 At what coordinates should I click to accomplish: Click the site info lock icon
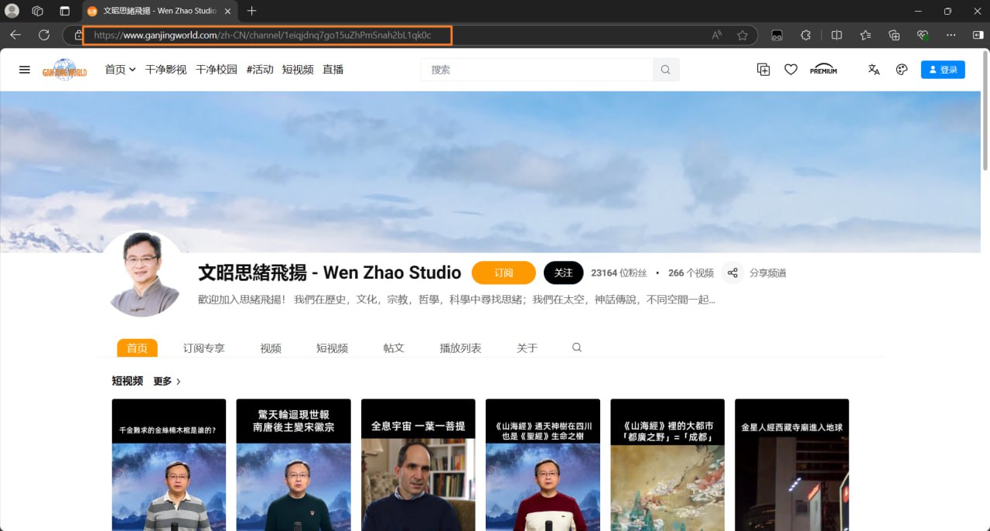coord(78,35)
